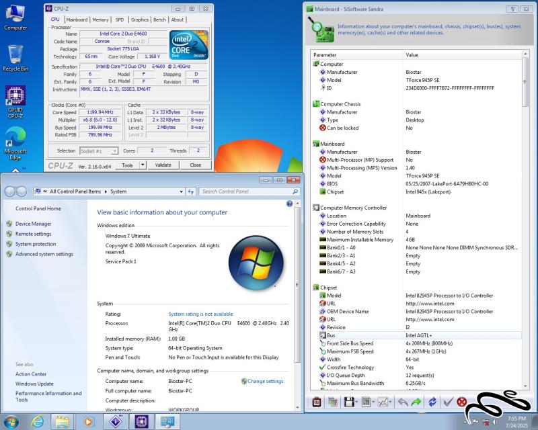
Task: Open the Control Panel address bar history dropdown
Action: (181, 191)
